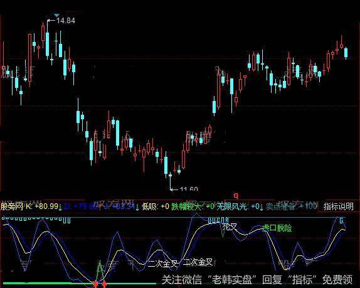This screenshot has width=360, height=288.
Task: Click the second red up-arrow buy signal
Action: [104, 284]
